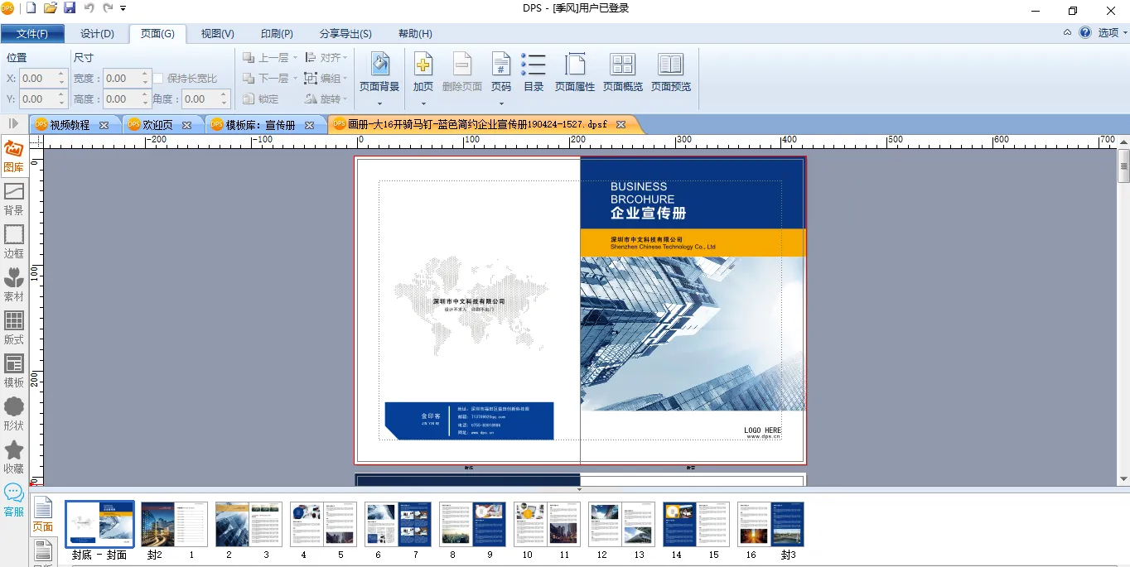Click the 目录 table of contents icon

coord(534,72)
